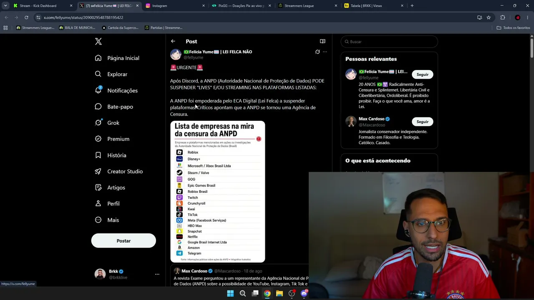This screenshot has height=300, width=534.
Task: Open the Chrome apps grid shortcut
Action: pyautogui.click(x=5, y=28)
